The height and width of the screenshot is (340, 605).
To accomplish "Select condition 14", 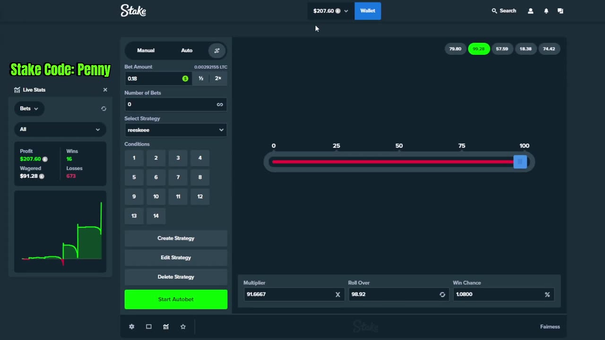I will [156, 216].
